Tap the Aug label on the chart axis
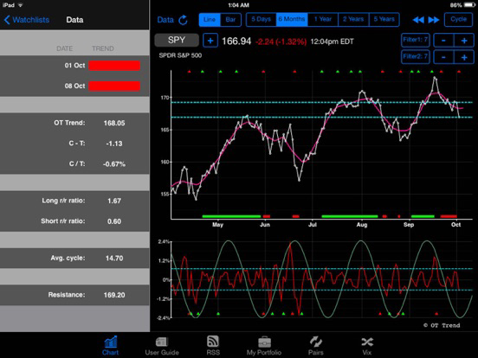This screenshot has height=358, width=478. click(x=362, y=225)
